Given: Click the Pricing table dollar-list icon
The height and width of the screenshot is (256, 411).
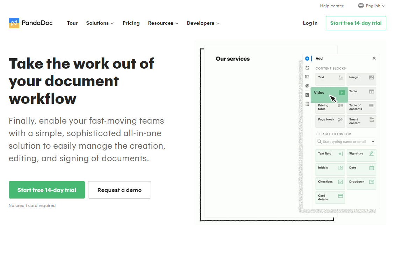Looking at the screenshot, I should point(340,106).
